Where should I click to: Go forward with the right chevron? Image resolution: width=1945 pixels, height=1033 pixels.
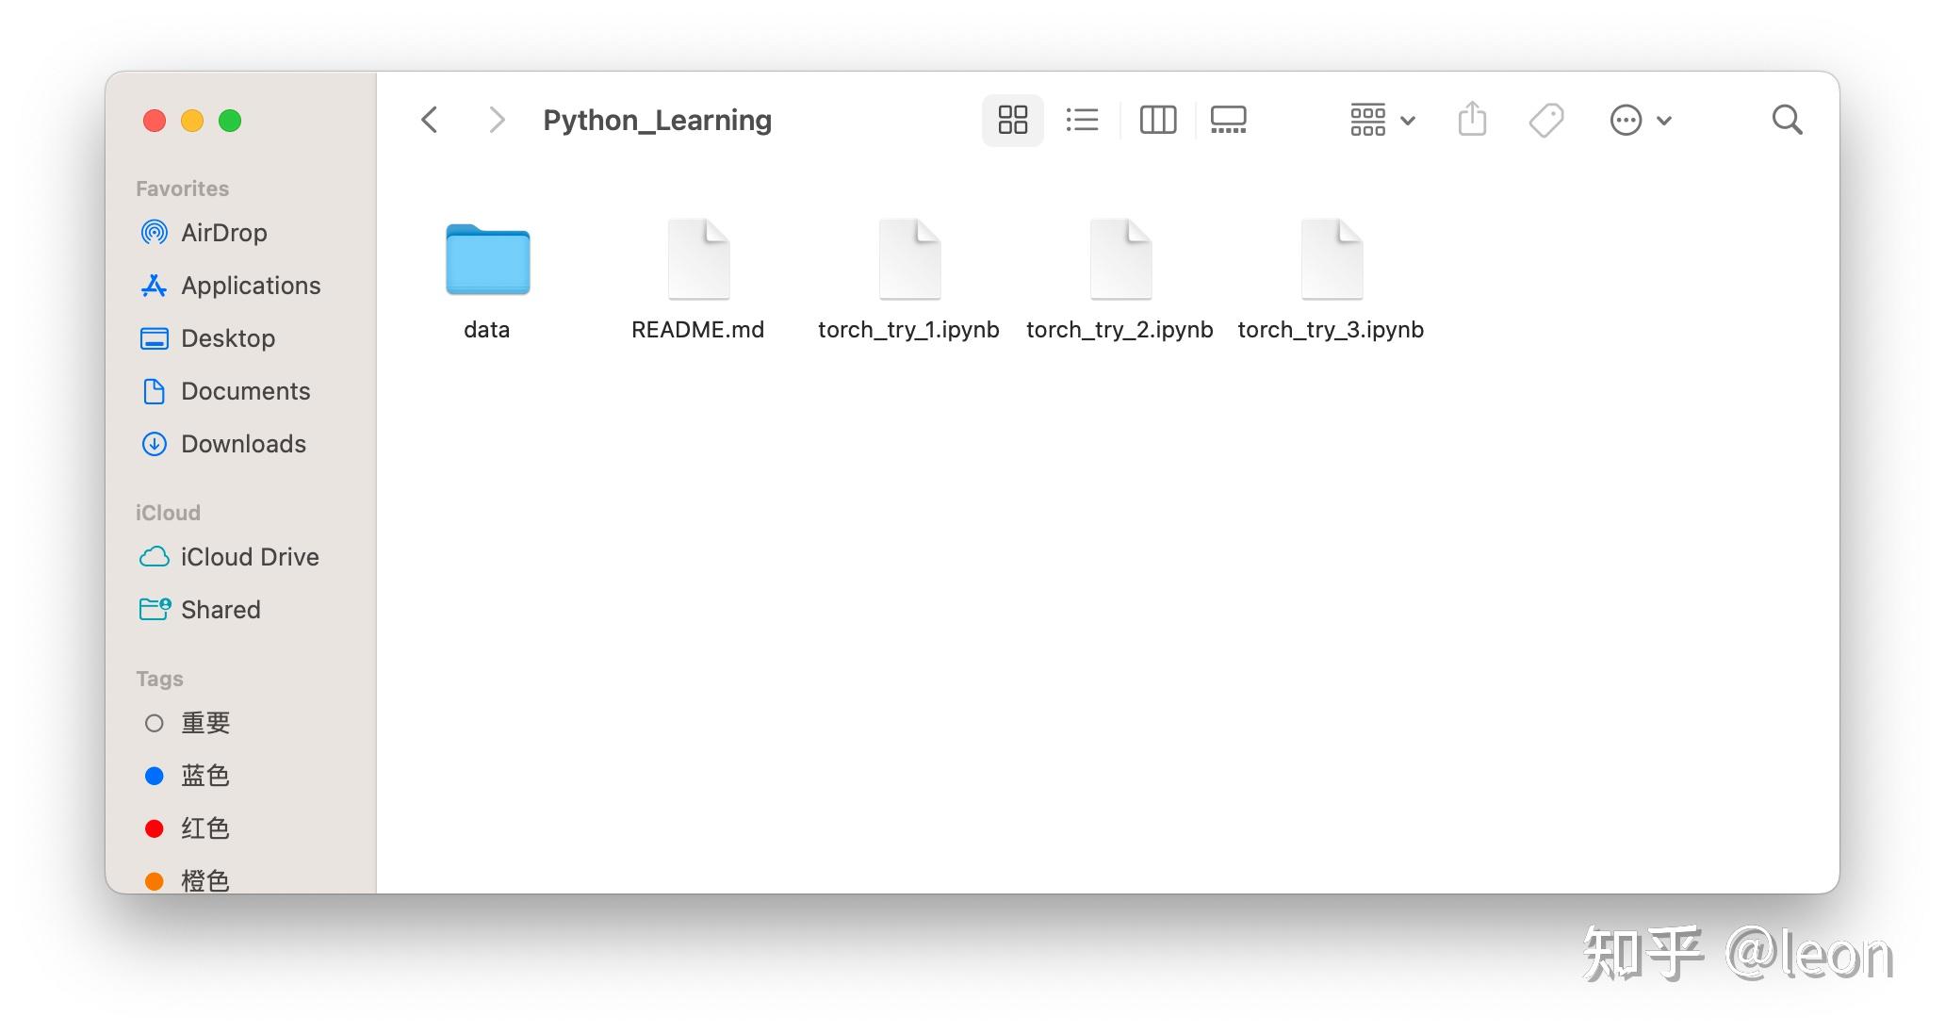pyautogui.click(x=497, y=120)
